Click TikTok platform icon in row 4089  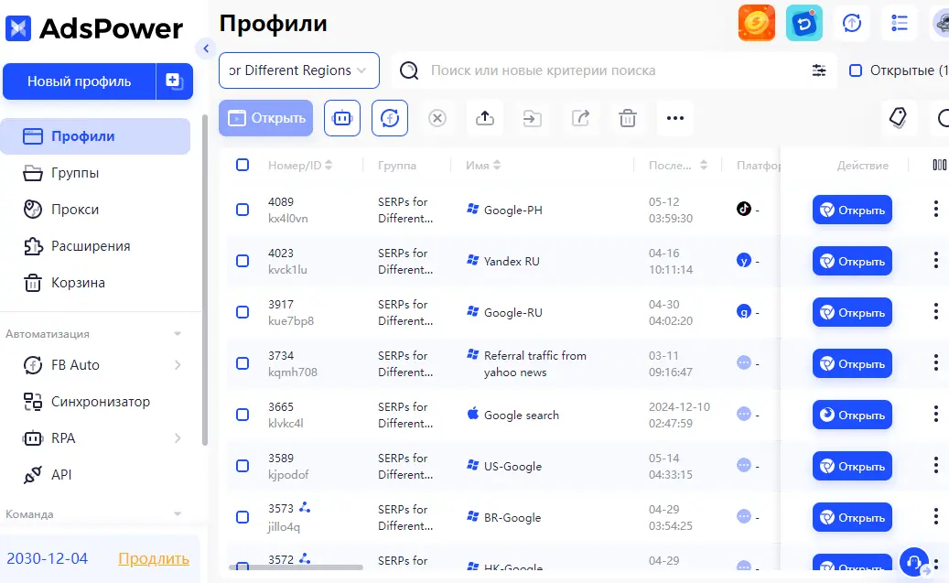click(744, 209)
